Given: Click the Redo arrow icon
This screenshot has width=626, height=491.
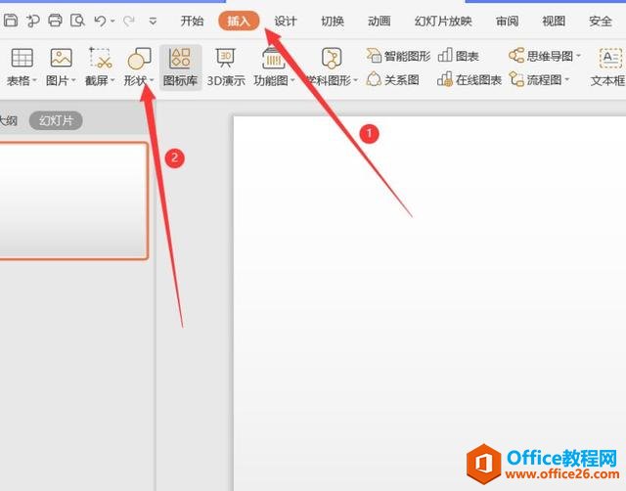Looking at the screenshot, I should click(129, 21).
